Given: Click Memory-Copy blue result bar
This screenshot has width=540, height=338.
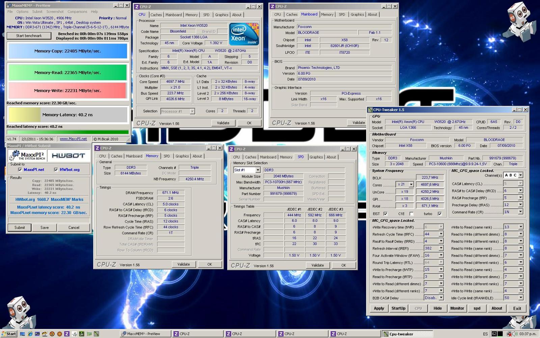Looking at the screenshot, I should click(x=67, y=51).
